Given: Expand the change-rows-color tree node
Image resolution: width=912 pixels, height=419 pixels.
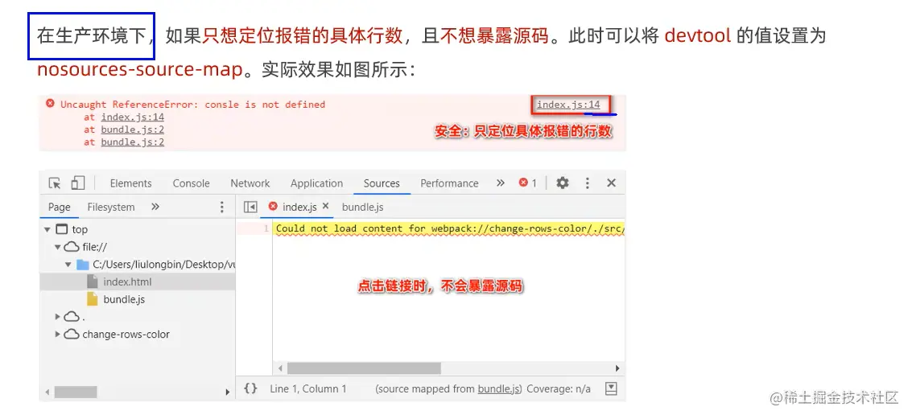Looking at the screenshot, I should coord(58,334).
